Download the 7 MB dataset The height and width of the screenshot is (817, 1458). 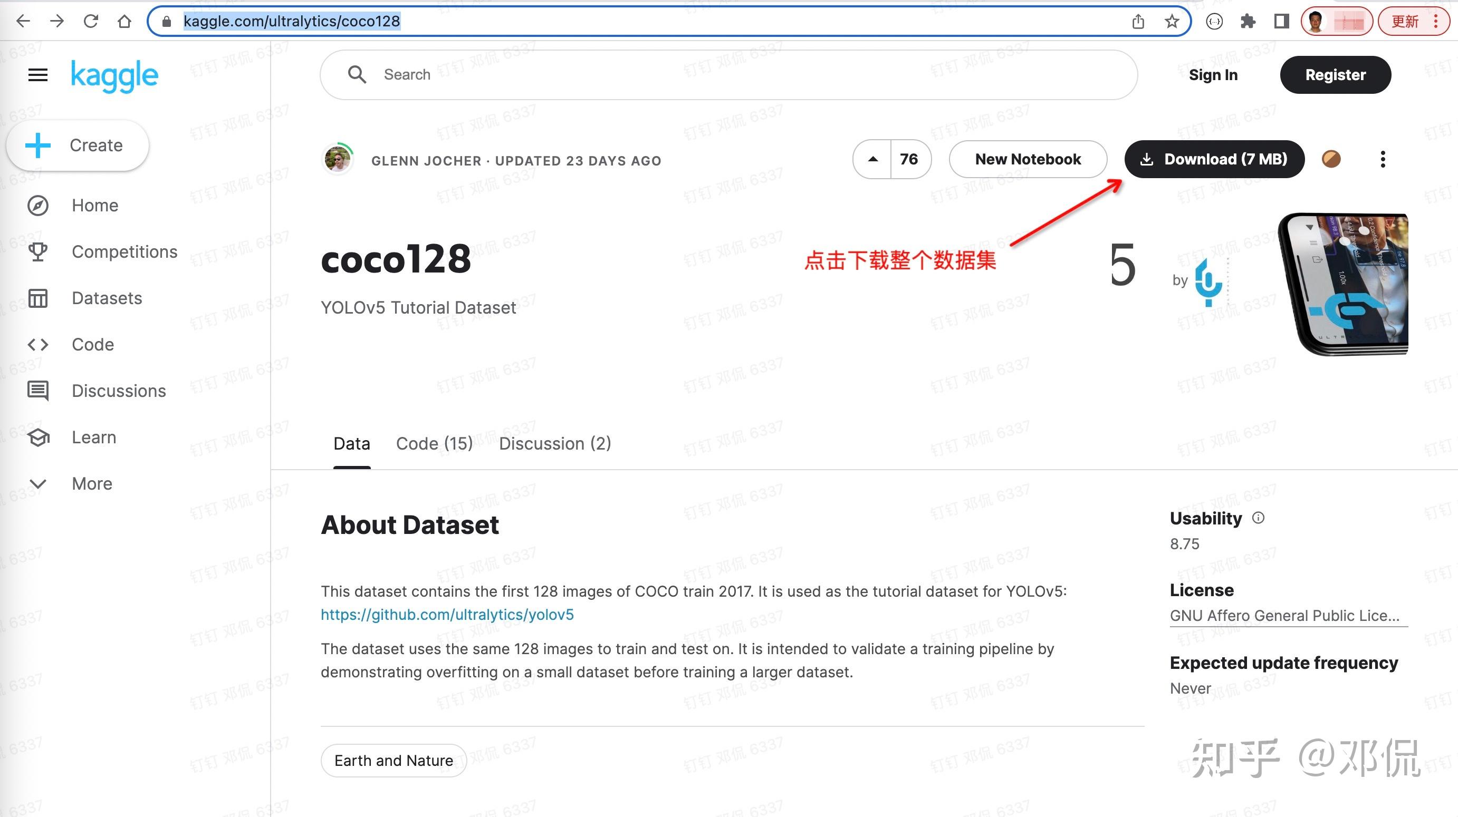click(x=1215, y=159)
